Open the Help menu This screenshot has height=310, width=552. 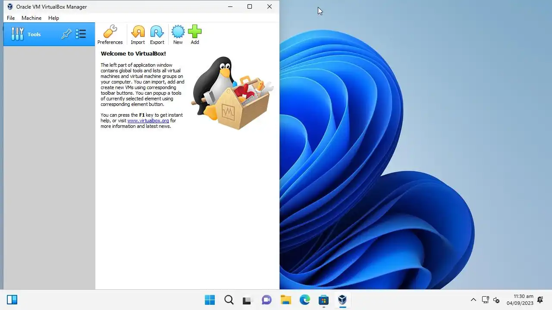(53, 18)
